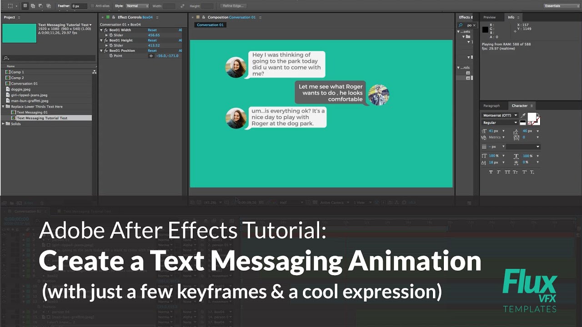Toggle Subscript in Character panel

tap(532, 172)
